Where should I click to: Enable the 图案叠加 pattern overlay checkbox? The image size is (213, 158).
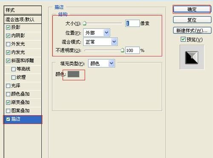tap(8, 111)
